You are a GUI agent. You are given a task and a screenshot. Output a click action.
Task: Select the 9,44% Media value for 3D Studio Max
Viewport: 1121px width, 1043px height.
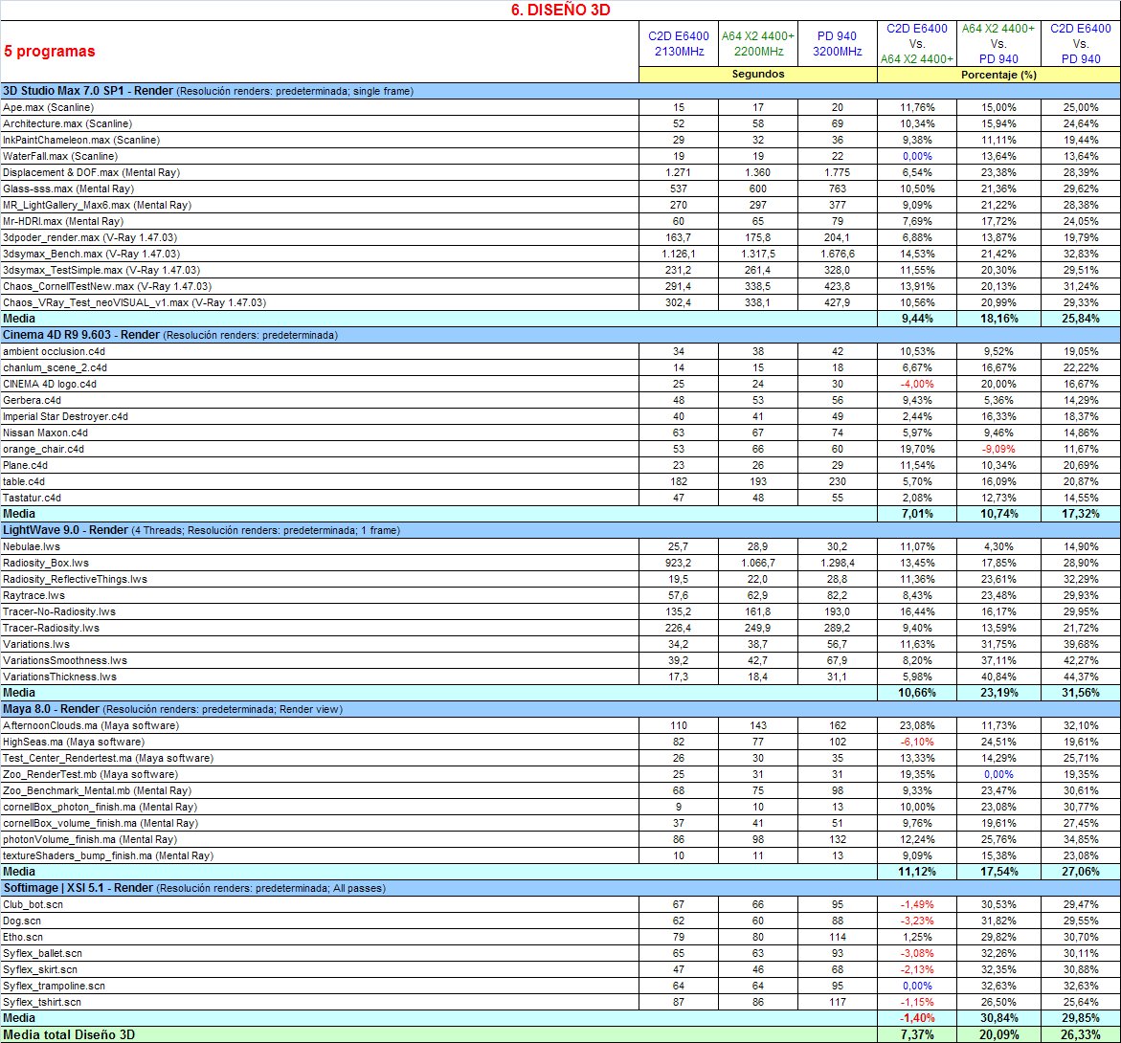(x=917, y=319)
